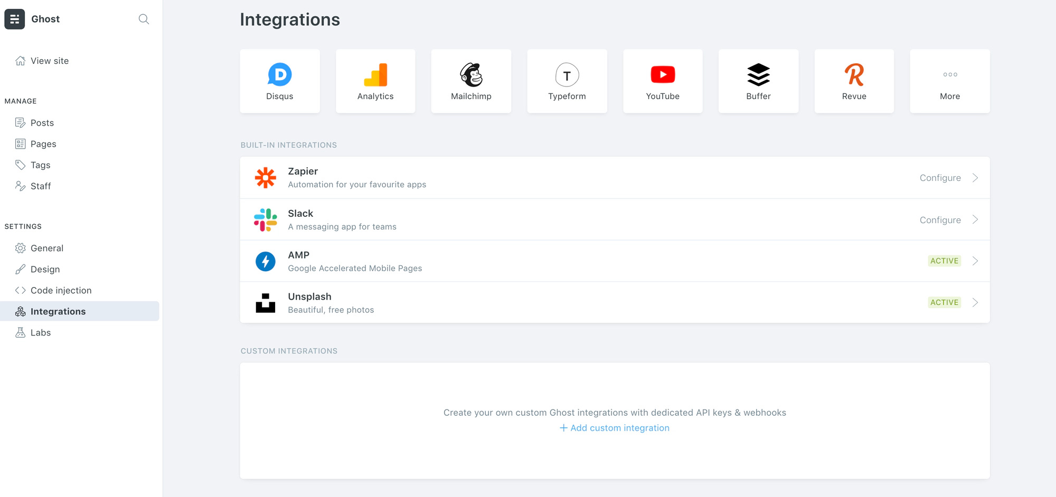Open the YouTube integration
Screen dimensions: 1056x497
click(663, 81)
